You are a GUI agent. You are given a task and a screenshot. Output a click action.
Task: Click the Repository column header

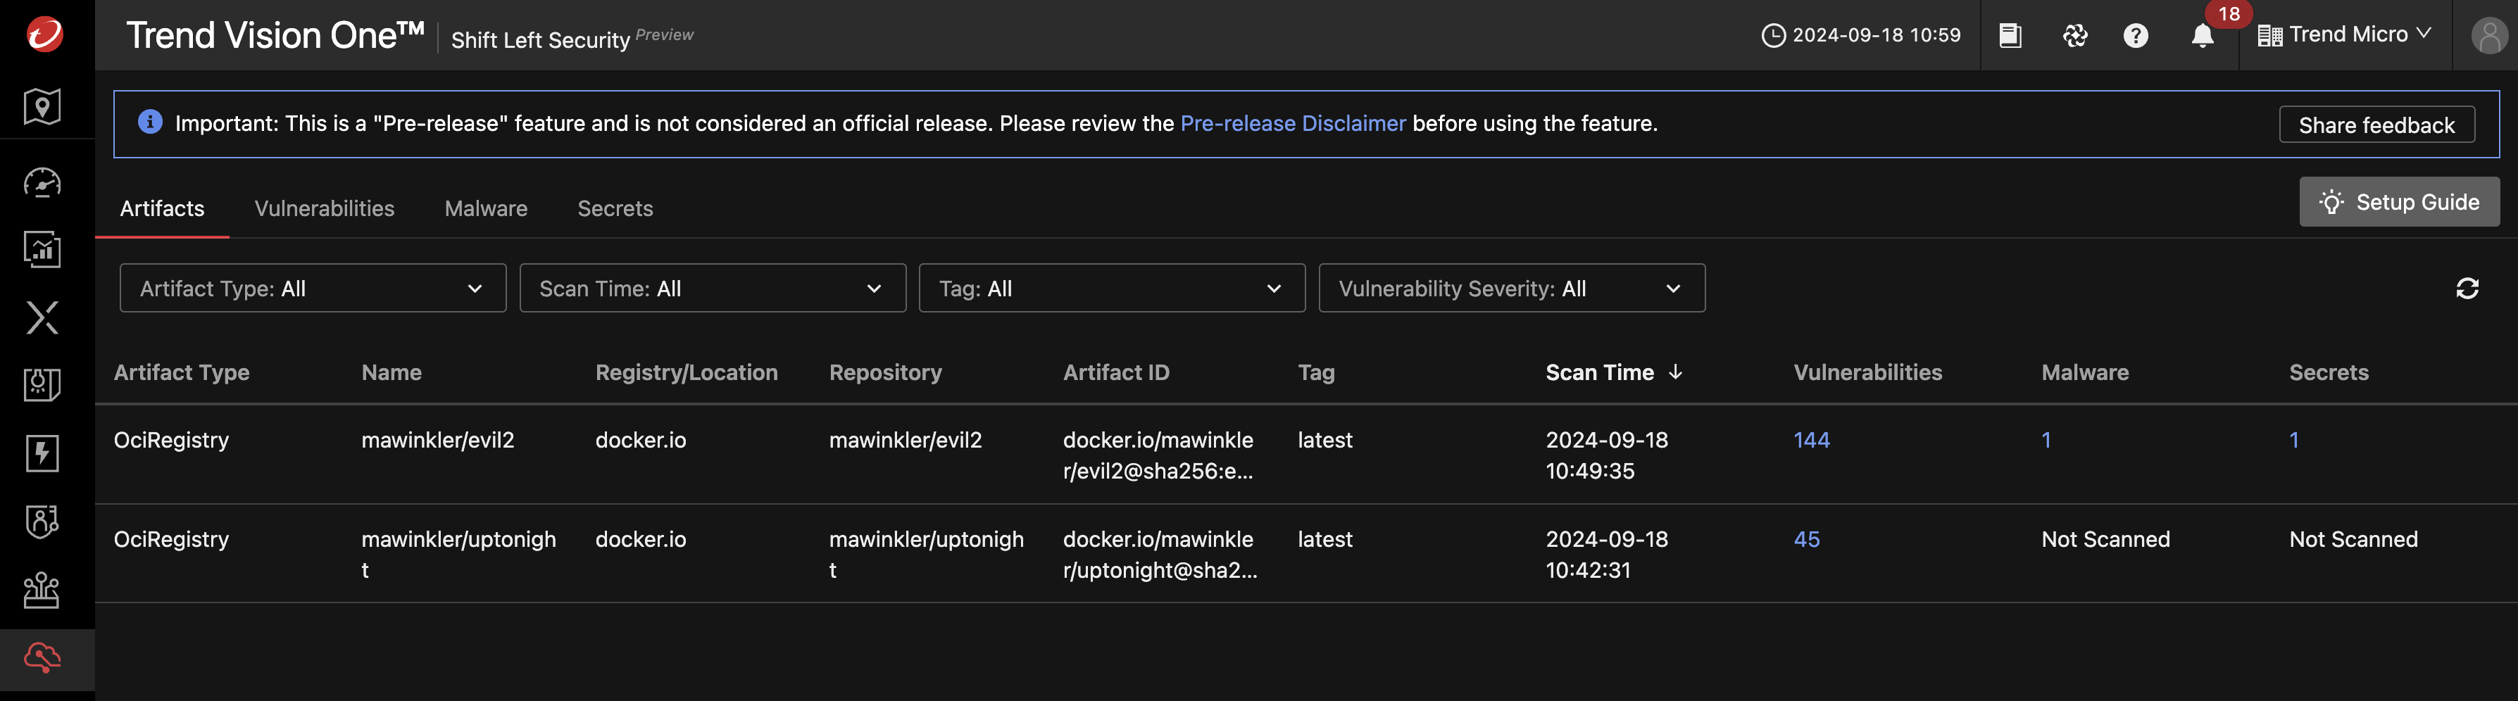pos(886,372)
